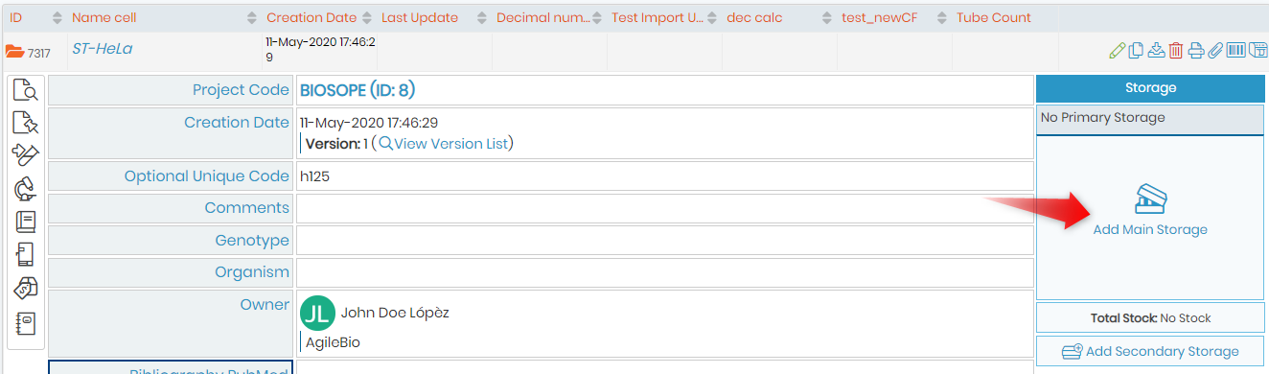Collapse record 7317 via folder icon

click(x=15, y=52)
